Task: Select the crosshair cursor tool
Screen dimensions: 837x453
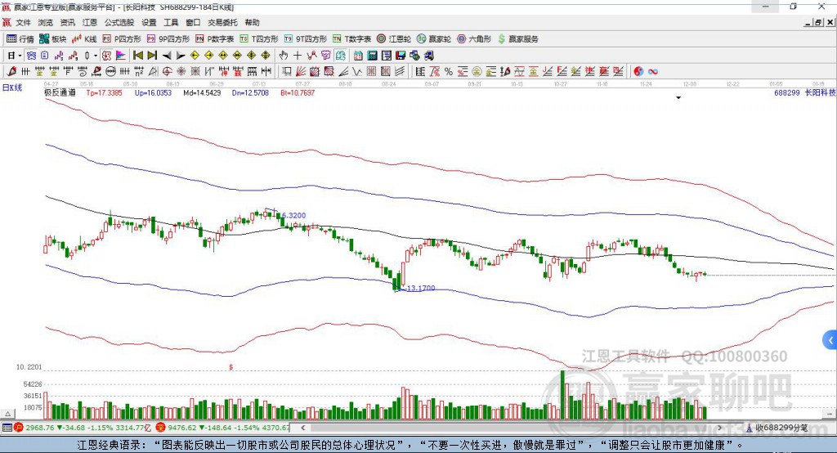Action: click(x=298, y=56)
